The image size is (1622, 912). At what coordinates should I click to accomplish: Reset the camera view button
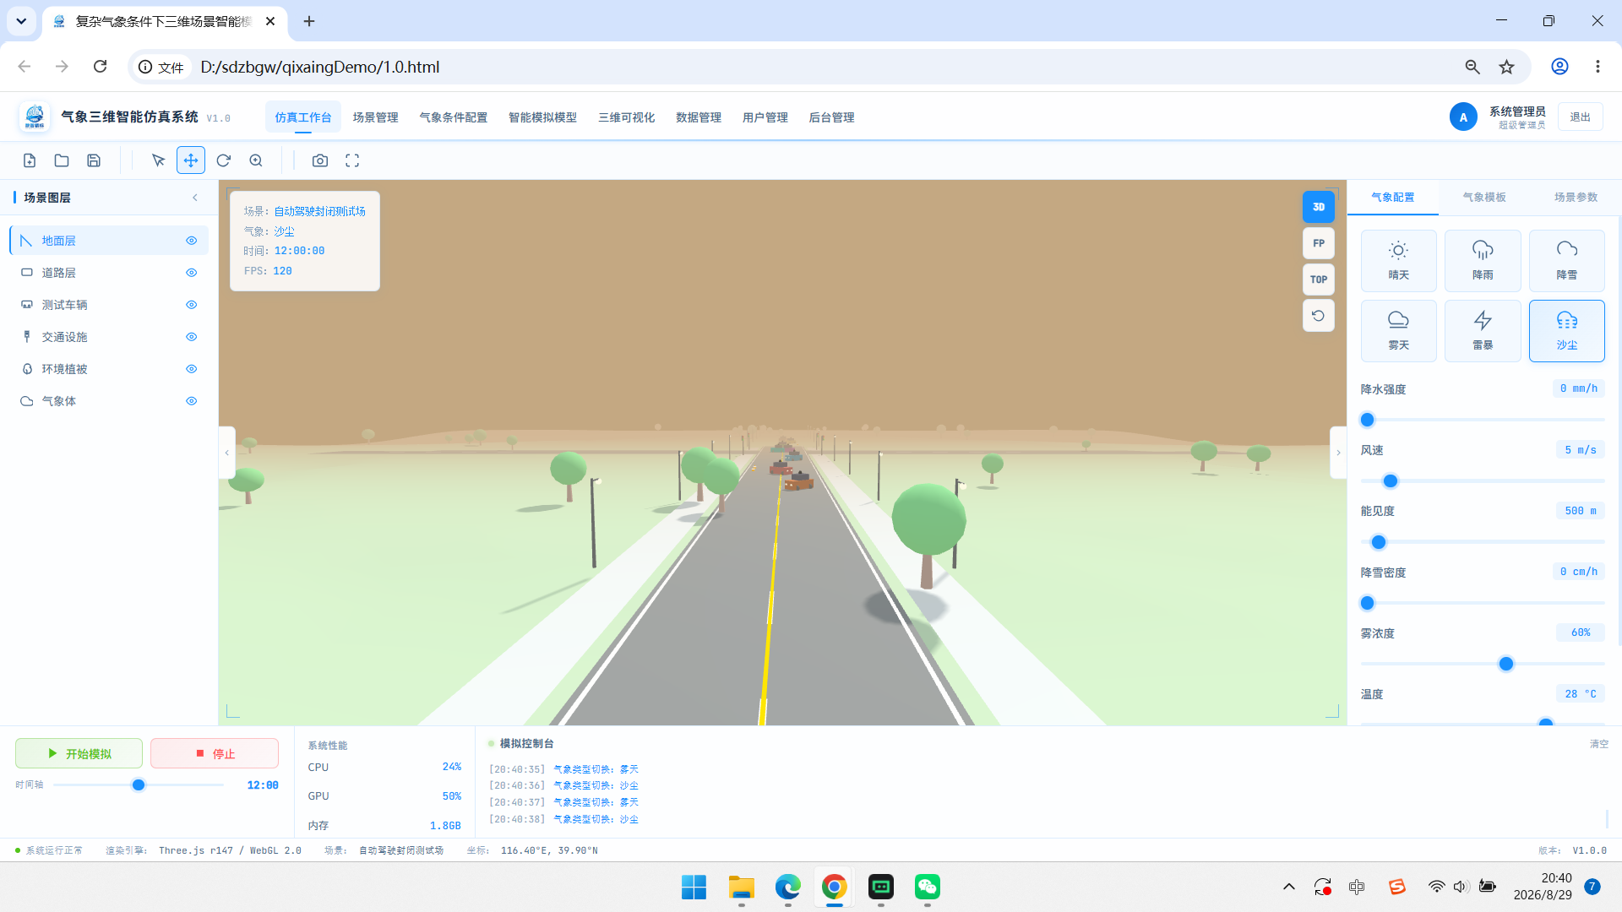(1318, 316)
